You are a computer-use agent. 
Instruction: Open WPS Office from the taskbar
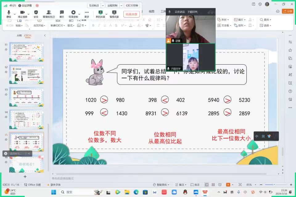(x=205, y=192)
